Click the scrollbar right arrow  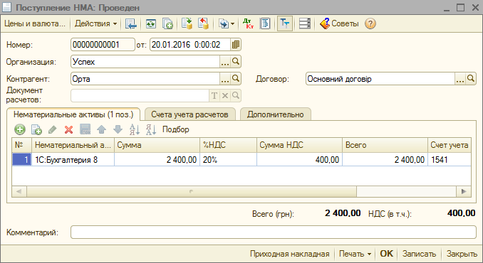coord(464,192)
